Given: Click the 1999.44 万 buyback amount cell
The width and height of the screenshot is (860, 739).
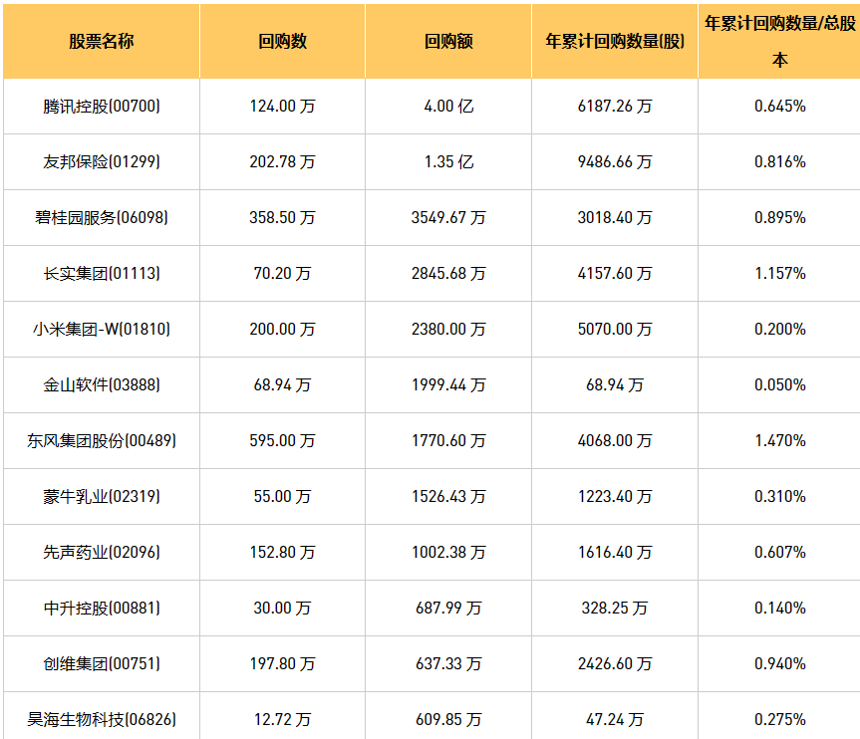Looking at the screenshot, I should pos(448,384).
